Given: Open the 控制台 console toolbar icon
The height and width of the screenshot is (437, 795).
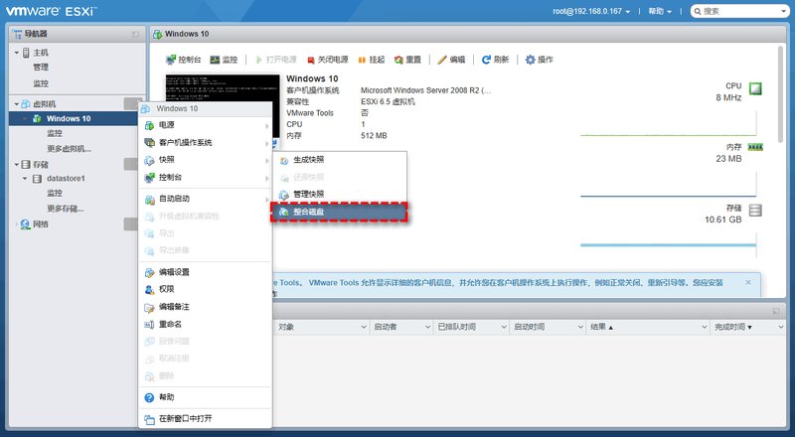Looking at the screenshot, I should (171, 60).
